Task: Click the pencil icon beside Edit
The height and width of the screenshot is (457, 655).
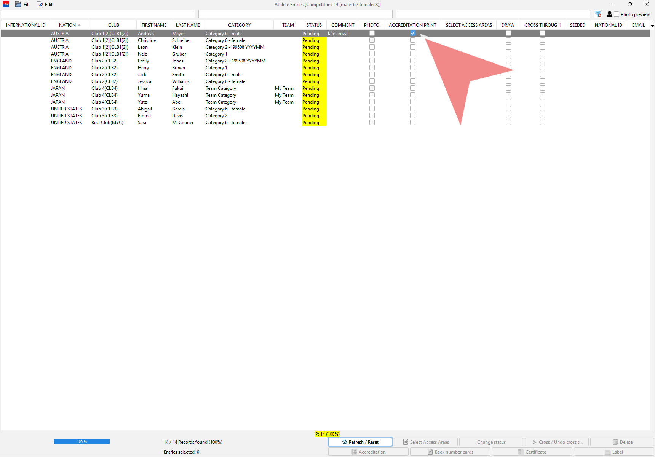Action: 40,5
